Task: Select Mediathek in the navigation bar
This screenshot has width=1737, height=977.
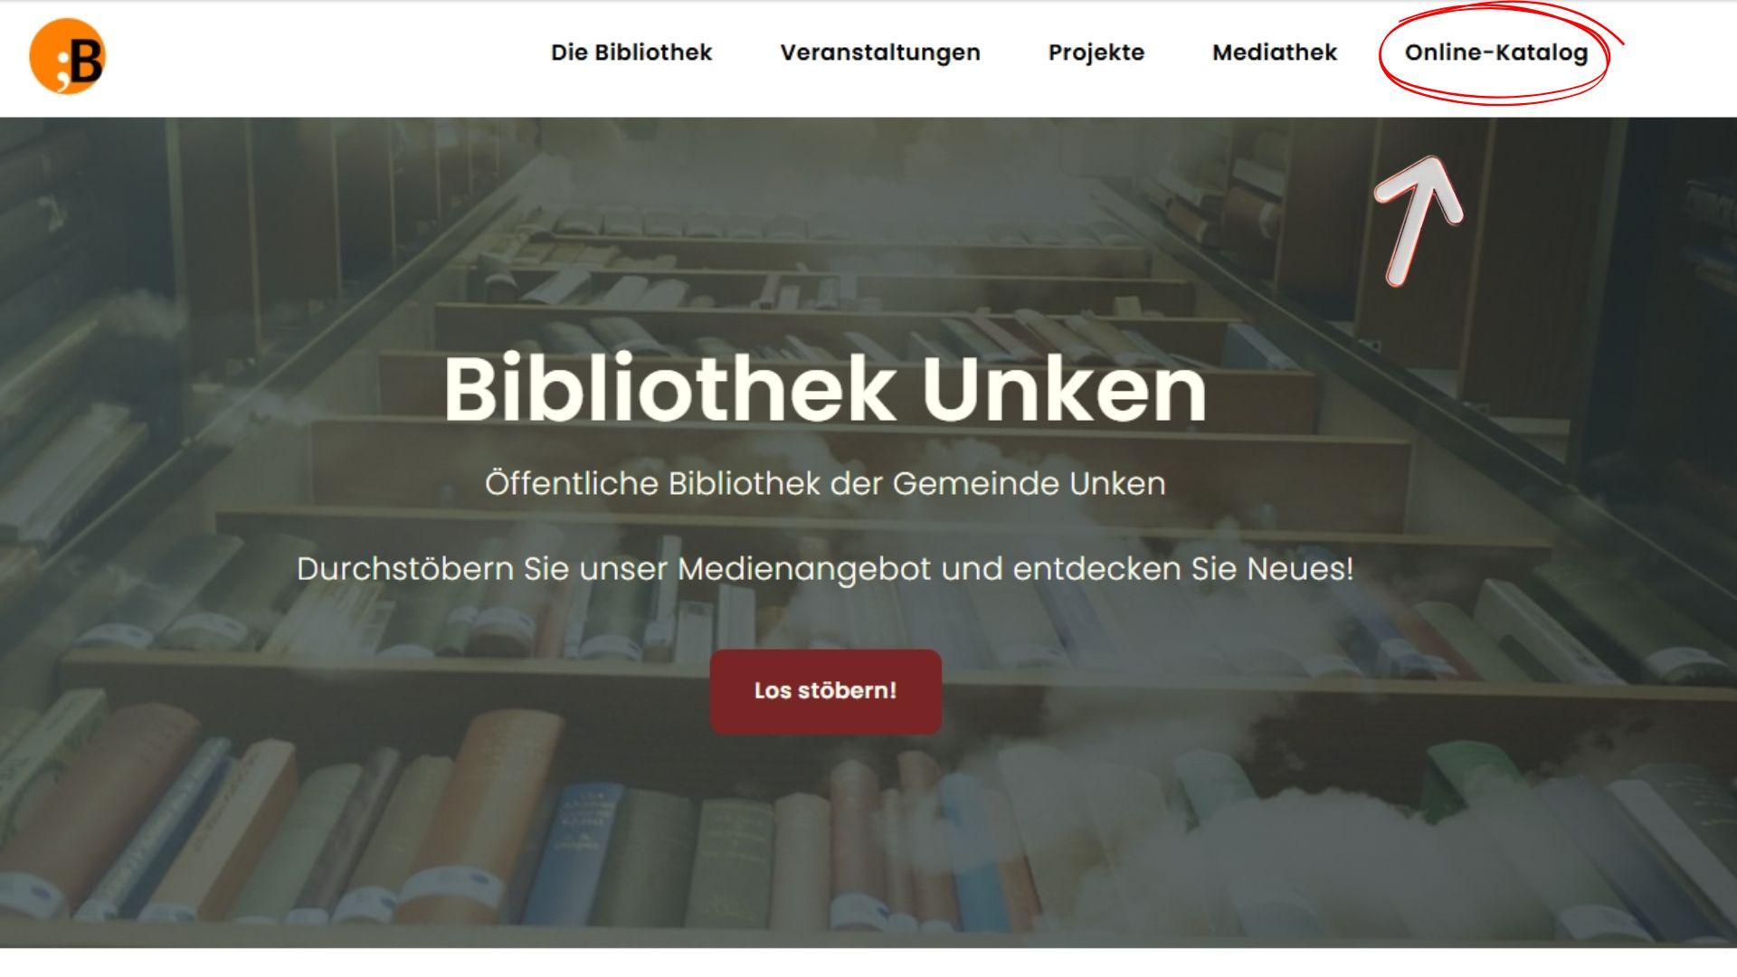Action: [1275, 52]
